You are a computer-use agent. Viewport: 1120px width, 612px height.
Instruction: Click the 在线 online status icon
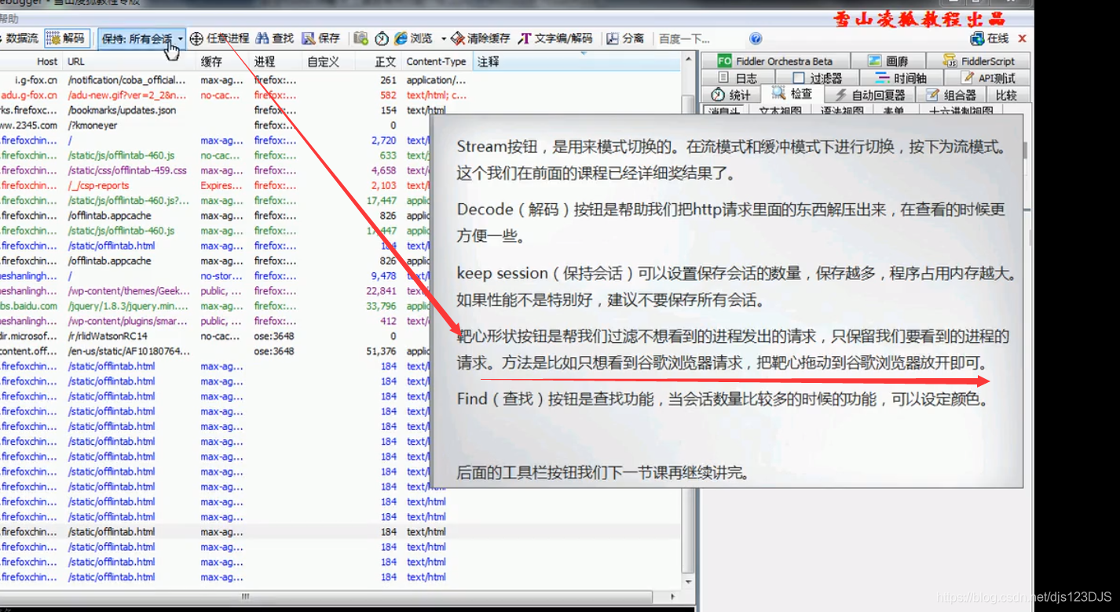[x=989, y=38]
